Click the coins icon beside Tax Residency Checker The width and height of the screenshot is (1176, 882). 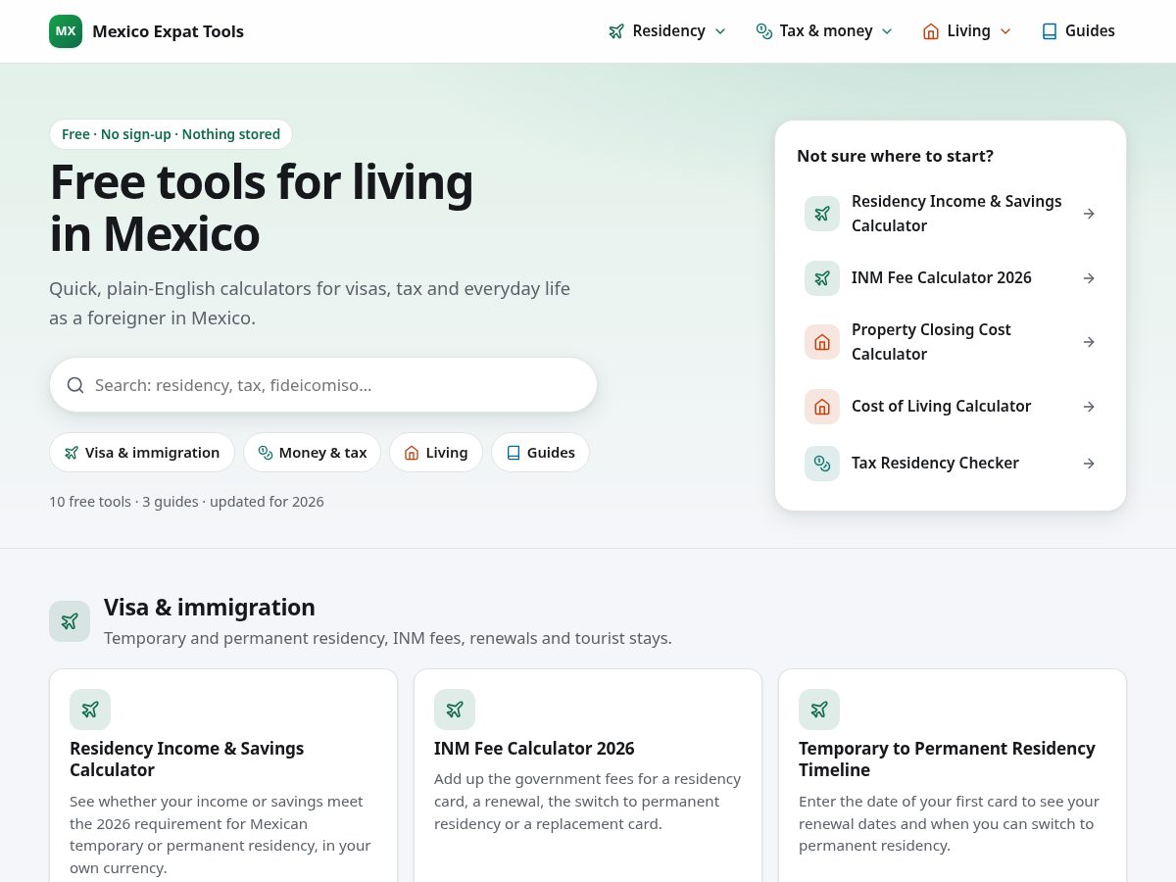pyautogui.click(x=822, y=464)
